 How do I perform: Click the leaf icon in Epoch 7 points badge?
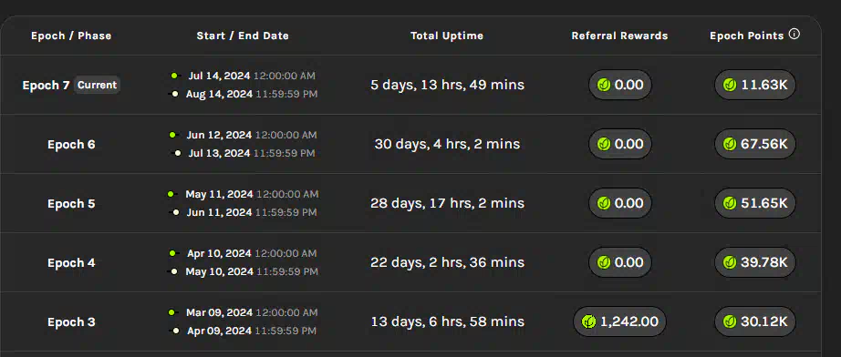730,85
